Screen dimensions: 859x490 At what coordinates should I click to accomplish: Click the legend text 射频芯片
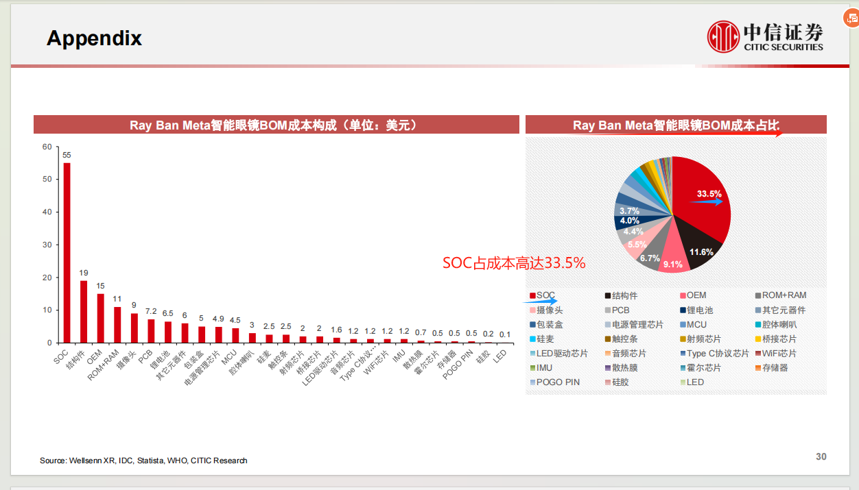(704, 339)
